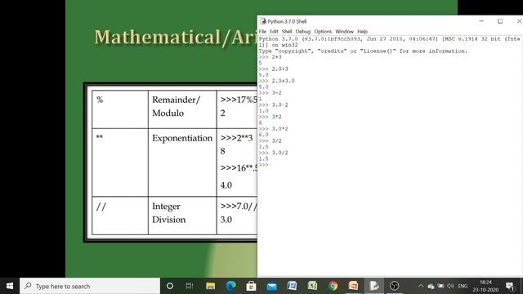Switch to OBS Studio from the taskbar
Screen dimensions: 523x294
pyautogui.click(x=394, y=286)
